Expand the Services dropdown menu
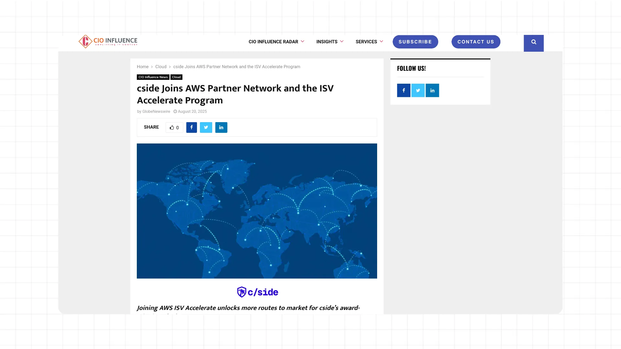Image resolution: width=621 pixels, height=349 pixels. pos(369,42)
